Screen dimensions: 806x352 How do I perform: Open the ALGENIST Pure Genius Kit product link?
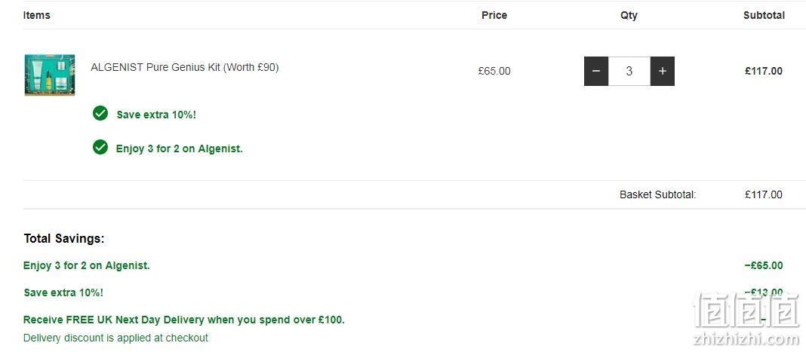(185, 67)
